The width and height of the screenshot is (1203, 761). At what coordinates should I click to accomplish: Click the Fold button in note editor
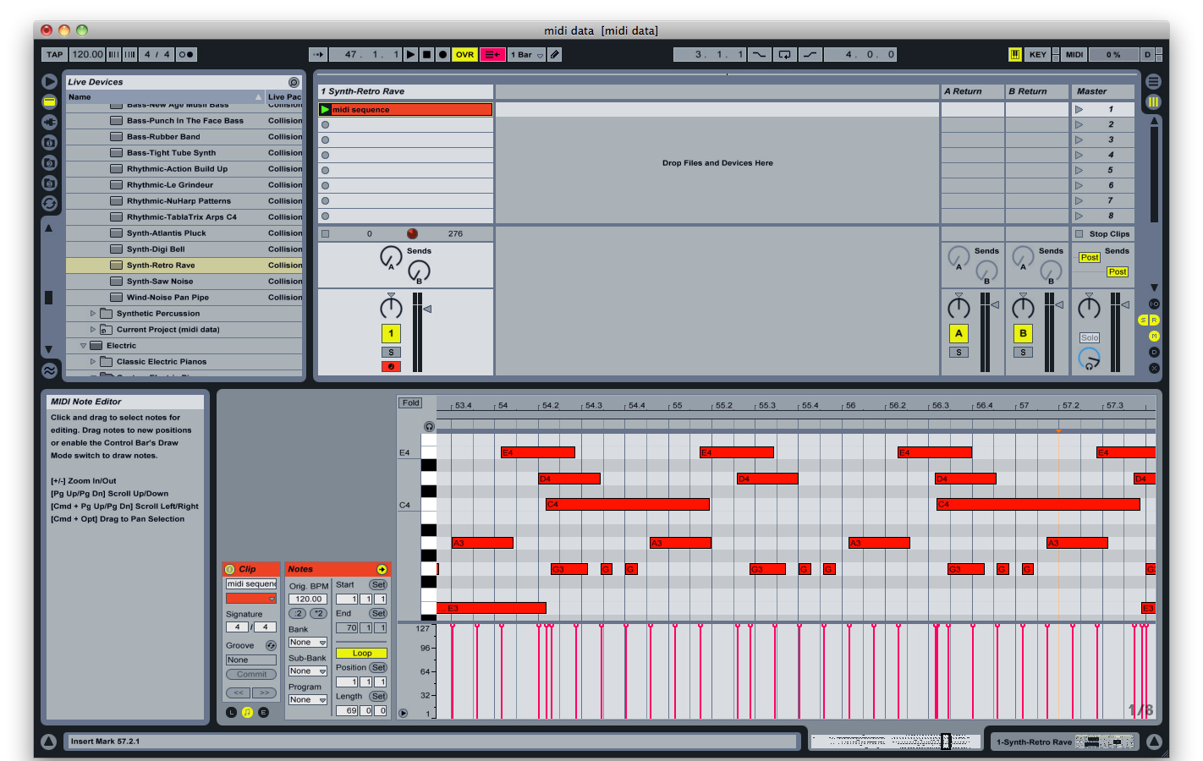(410, 403)
